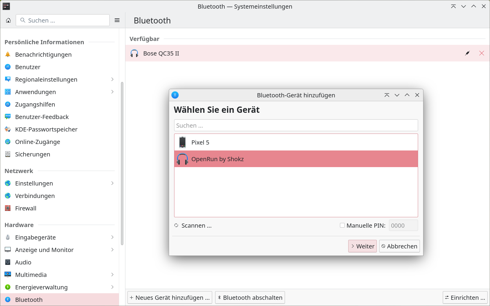Viewport: 490px width, 306px height.
Task: Click the Benutzer-Feedback icon
Action: pyautogui.click(x=8, y=117)
